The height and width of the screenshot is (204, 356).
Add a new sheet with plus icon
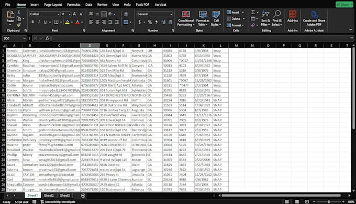pos(83,196)
